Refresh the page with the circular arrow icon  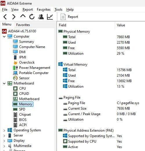(x=32, y=17)
